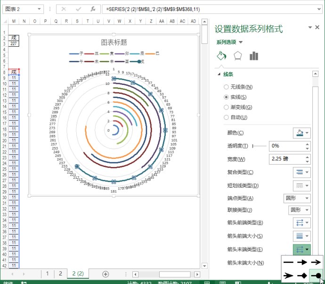Image resolution: width=325 pixels, height=284 pixels.
Task: Open 端点类型(A) cap type dropdown
Action: pos(297,198)
